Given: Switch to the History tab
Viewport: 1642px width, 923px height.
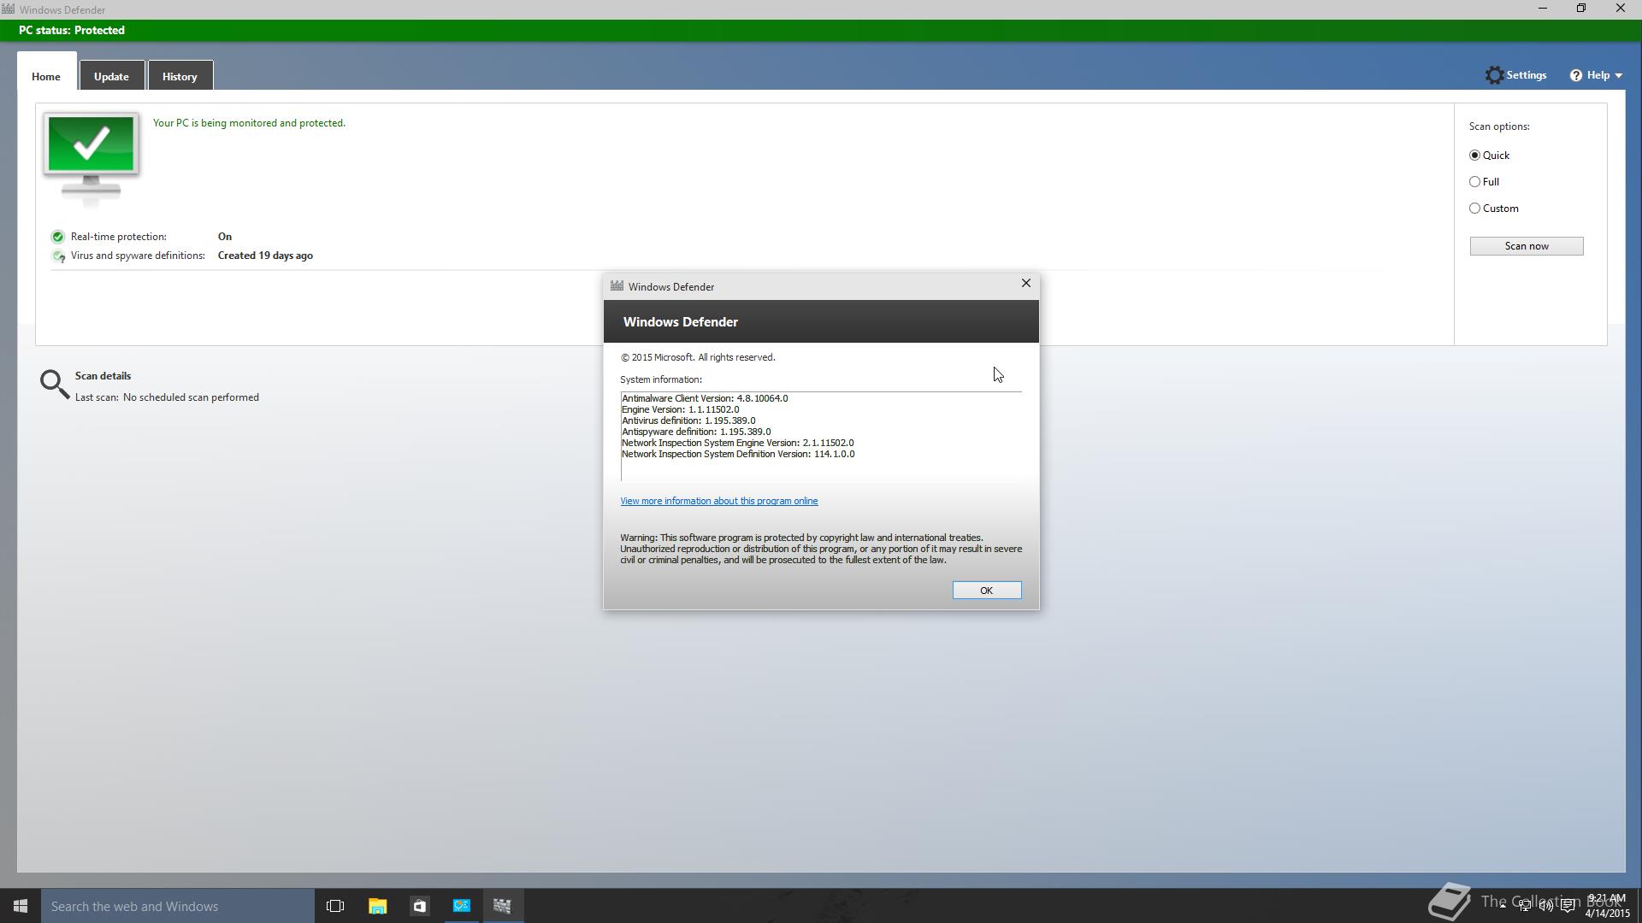Looking at the screenshot, I should pos(180,76).
